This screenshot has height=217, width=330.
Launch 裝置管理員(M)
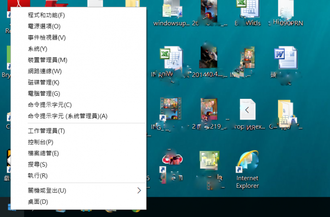[78, 60]
